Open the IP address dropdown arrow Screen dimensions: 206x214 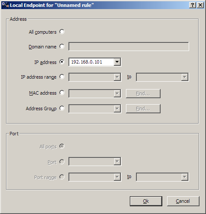coord(117,62)
